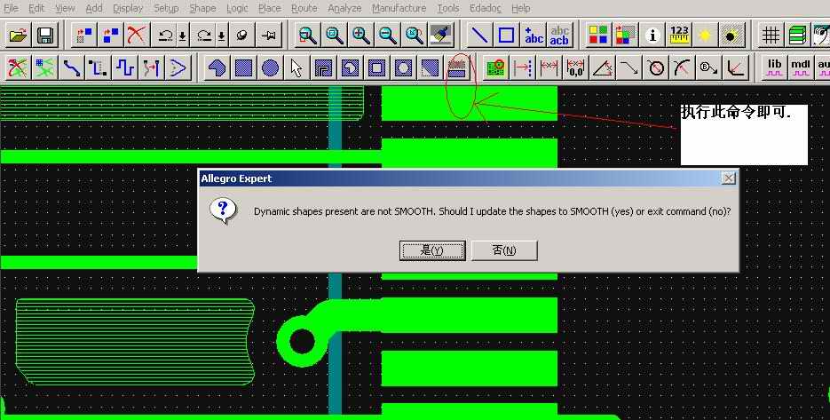Viewport: 830px width, 420px height.
Task: Select the Shape Add Polygon tool
Action: (217, 67)
